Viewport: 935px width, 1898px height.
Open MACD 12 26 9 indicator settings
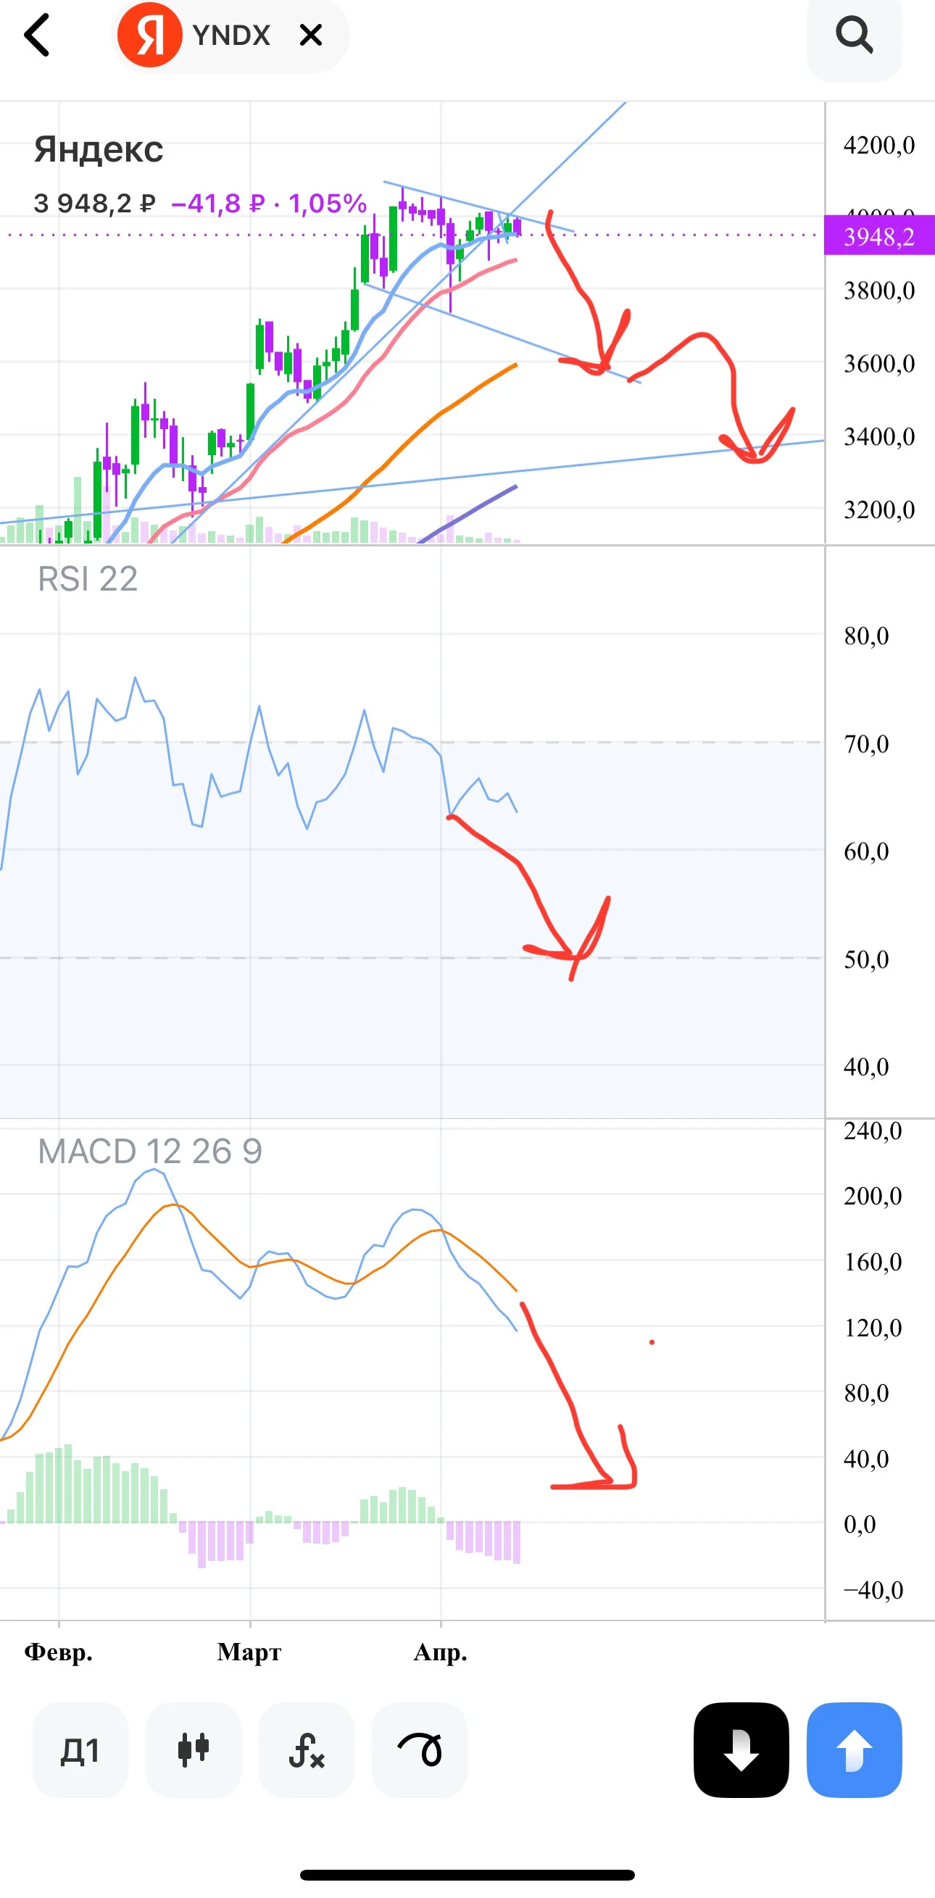point(149,1151)
